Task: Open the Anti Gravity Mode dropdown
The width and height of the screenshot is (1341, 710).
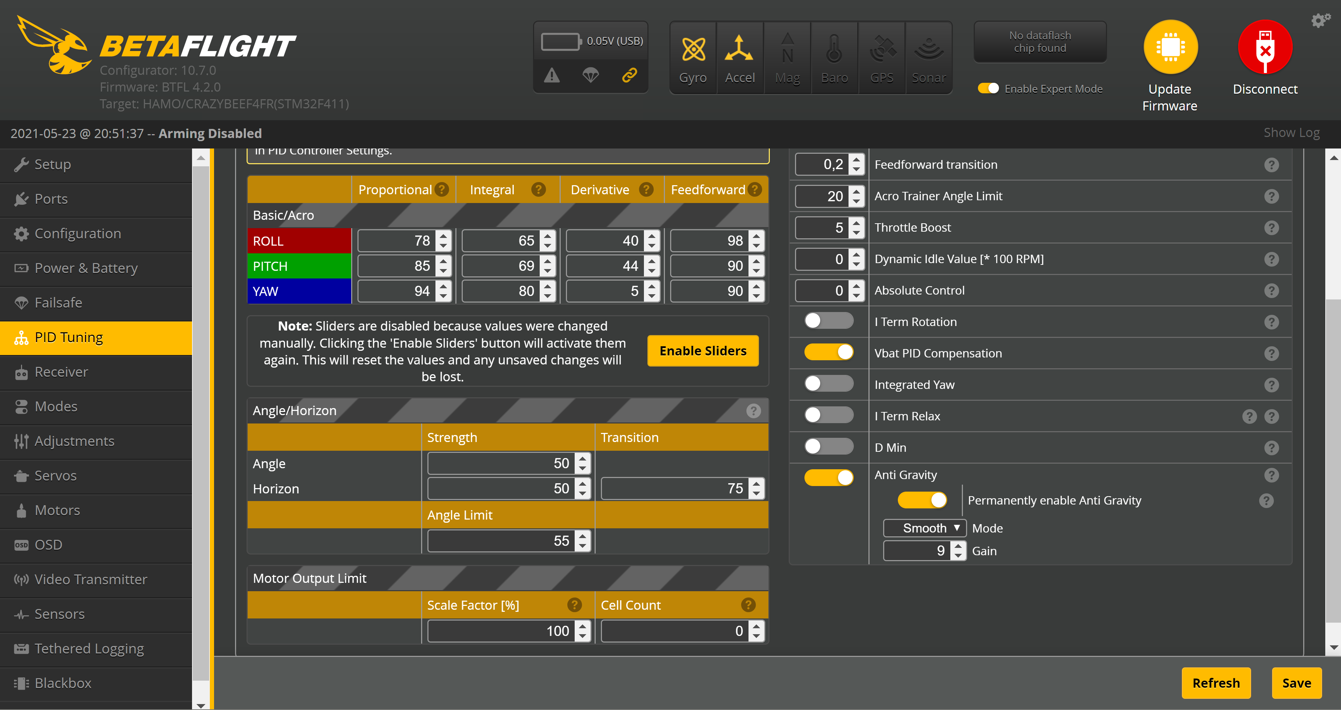Action: (x=925, y=527)
